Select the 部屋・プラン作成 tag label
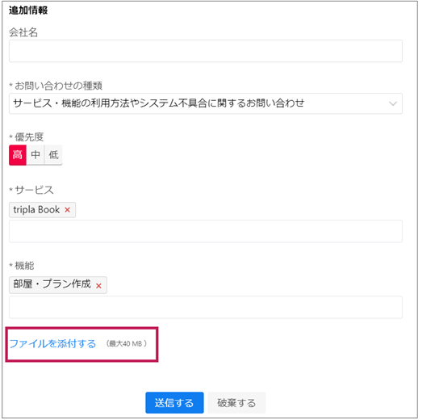The width and height of the screenshot is (422, 420). pos(52,284)
